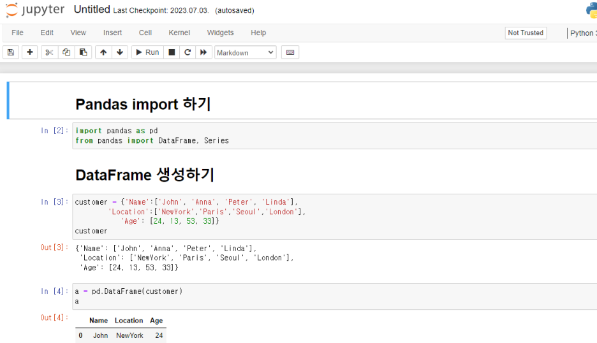Restart the kernel icon
The width and height of the screenshot is (597, 343).
point(188,52)
